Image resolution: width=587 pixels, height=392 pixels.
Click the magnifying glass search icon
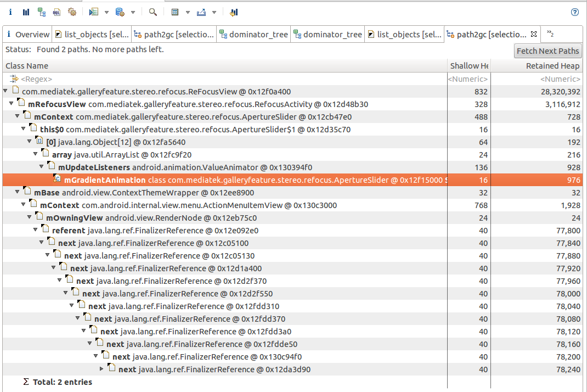(153, 12)
